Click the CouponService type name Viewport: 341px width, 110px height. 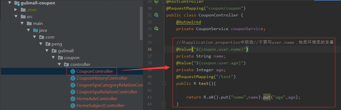pos(212,29)
